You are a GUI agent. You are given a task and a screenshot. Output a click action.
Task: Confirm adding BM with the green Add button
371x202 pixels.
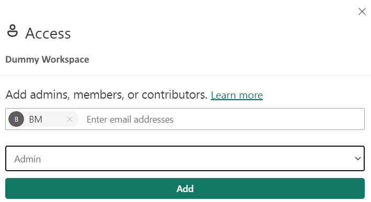click(x=185, y=188)
